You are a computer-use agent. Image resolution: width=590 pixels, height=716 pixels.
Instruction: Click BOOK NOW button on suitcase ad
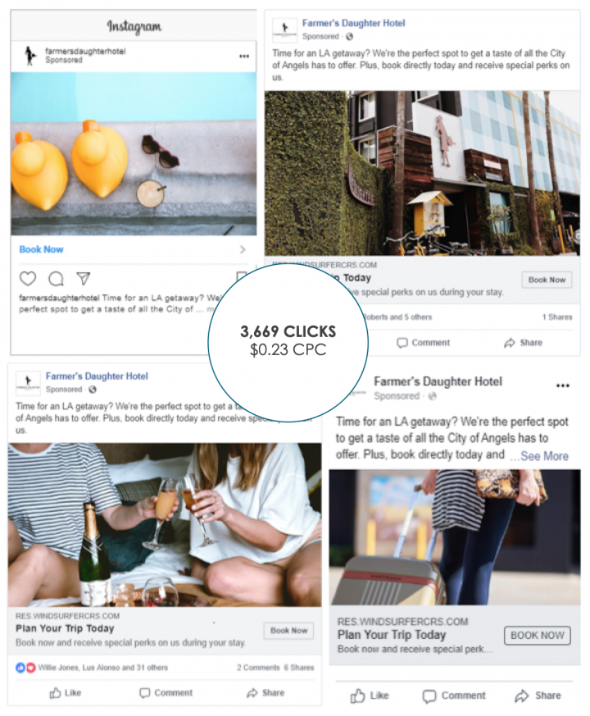tap(537, 635)
